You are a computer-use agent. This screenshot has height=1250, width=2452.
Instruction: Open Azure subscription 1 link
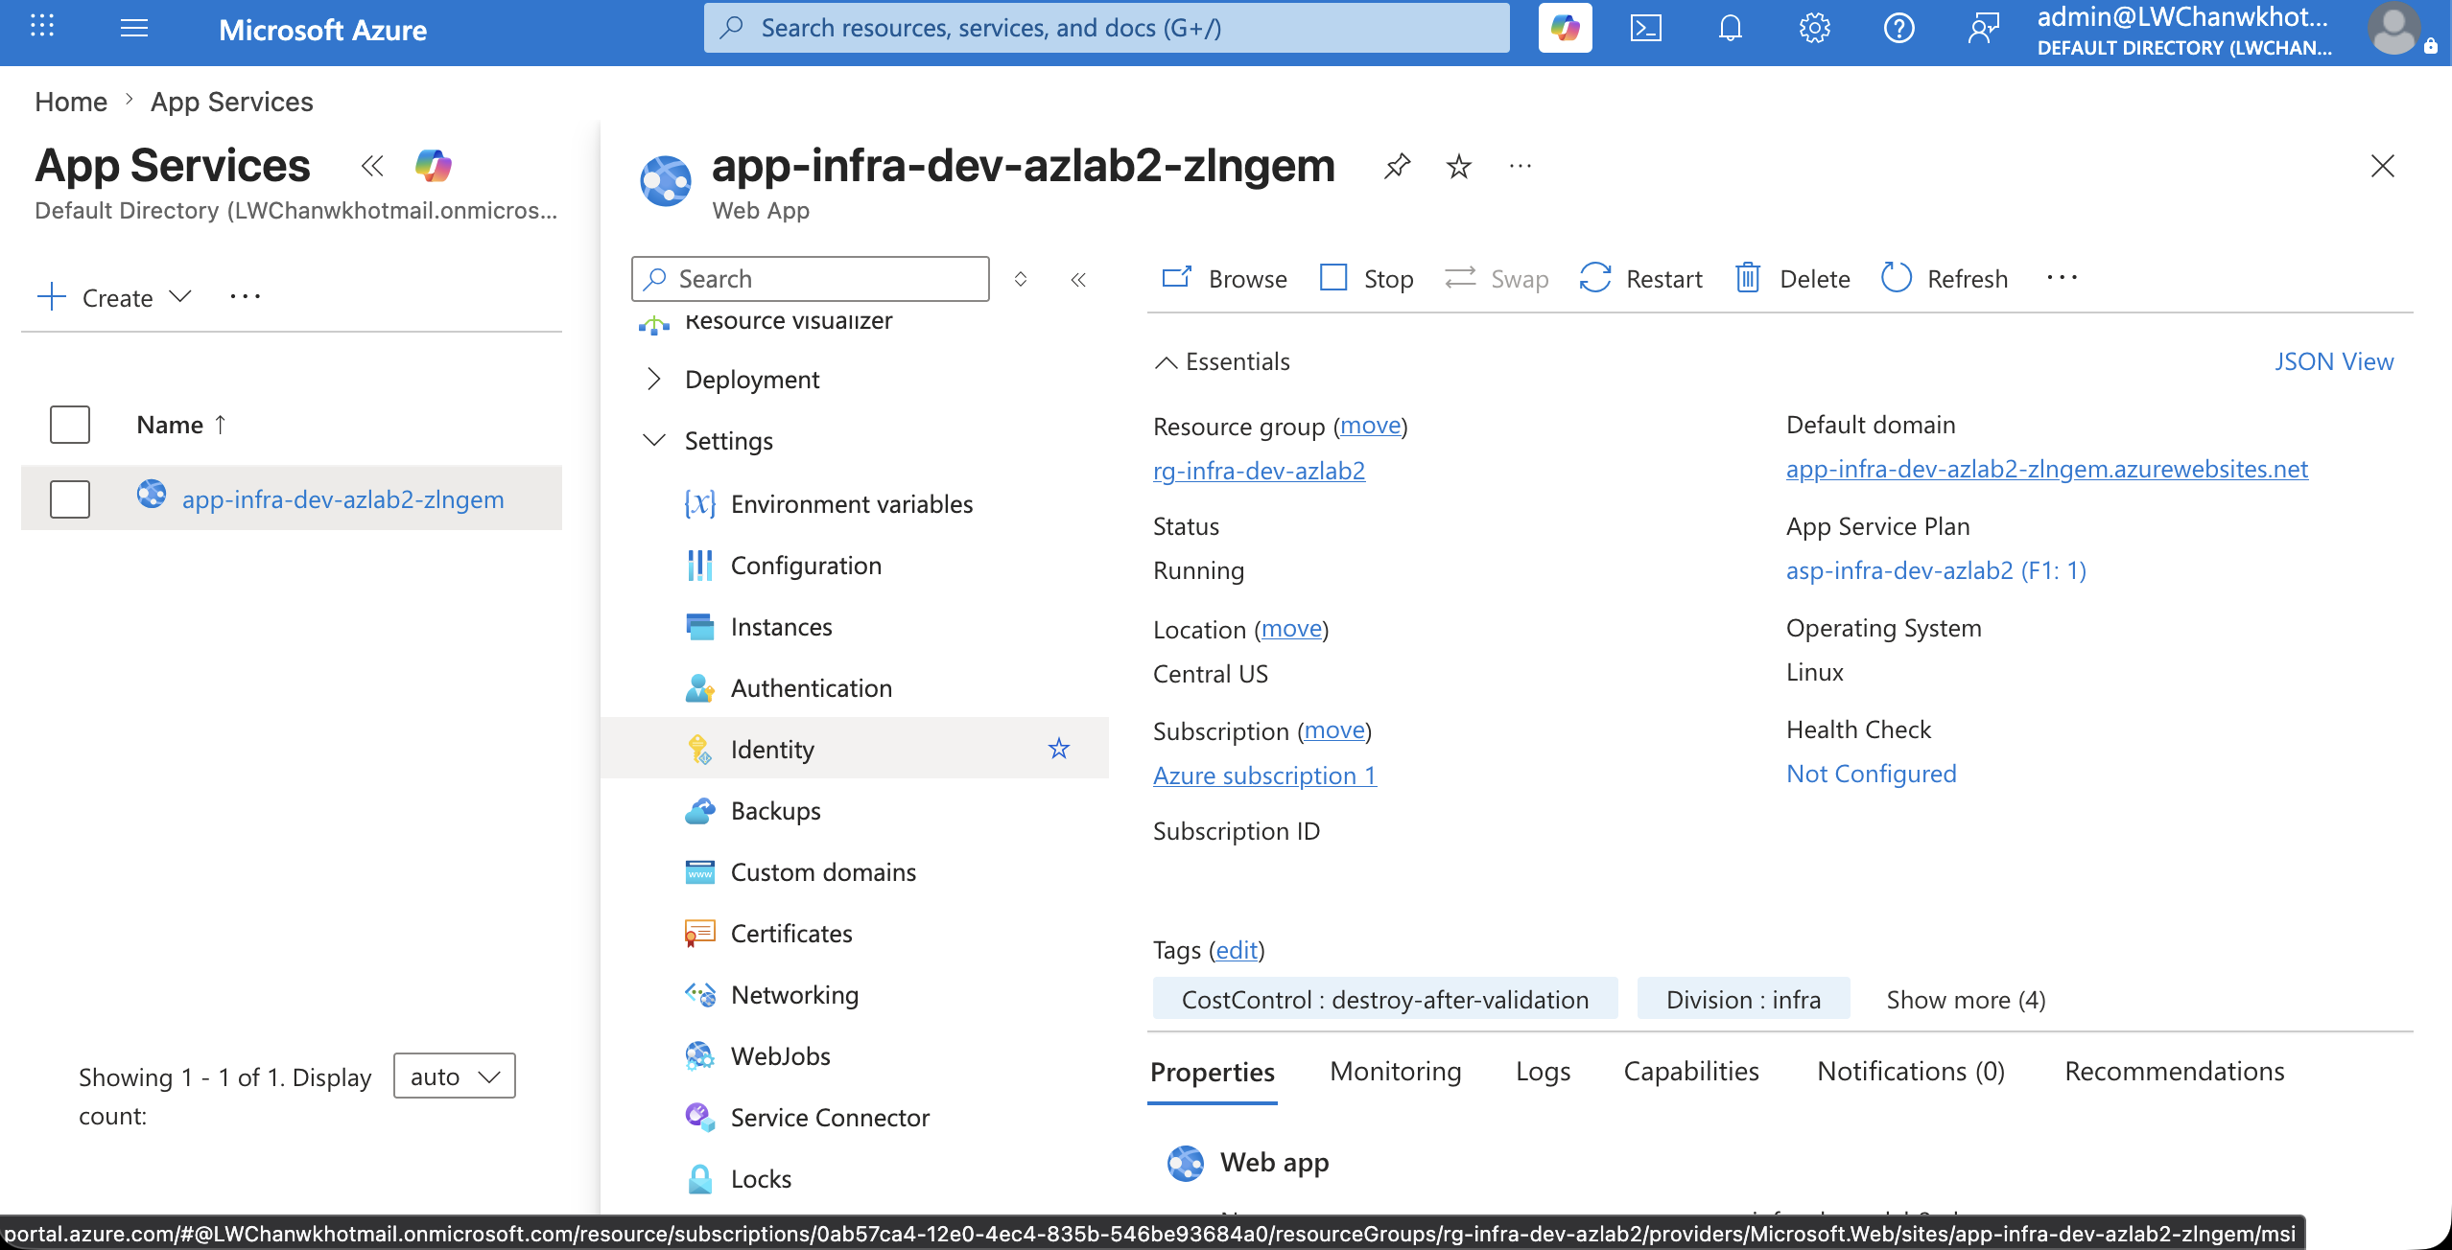click(x=1264, y=775)
